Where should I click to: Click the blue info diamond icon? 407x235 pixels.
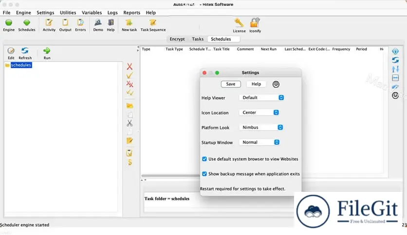point(395,51)
